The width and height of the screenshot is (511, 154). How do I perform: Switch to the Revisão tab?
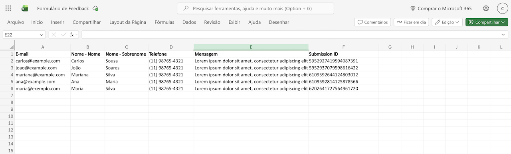click(x=212, y=22)
